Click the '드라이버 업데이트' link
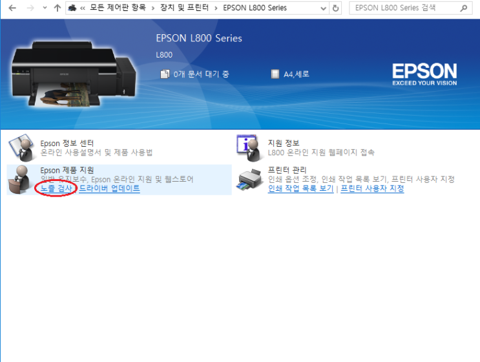 [109, 188]
